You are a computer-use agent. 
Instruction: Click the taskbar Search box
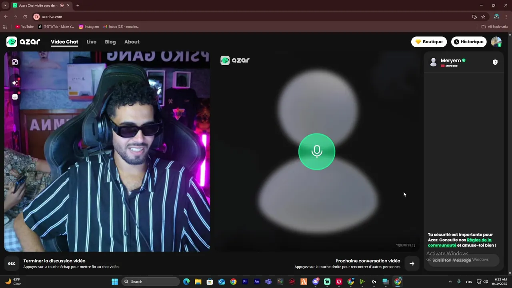click(150, 282)
